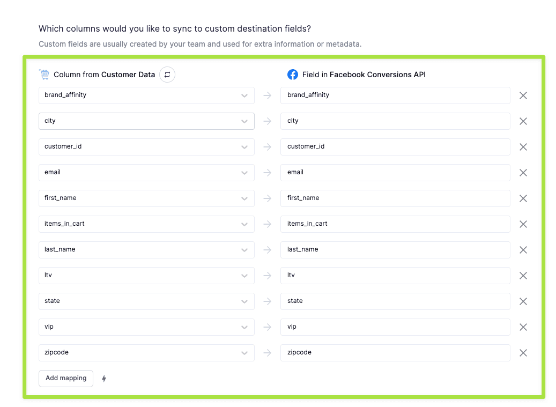
Task: Expand the last_name source column dropdown
Action: click(x=146, y=250)
